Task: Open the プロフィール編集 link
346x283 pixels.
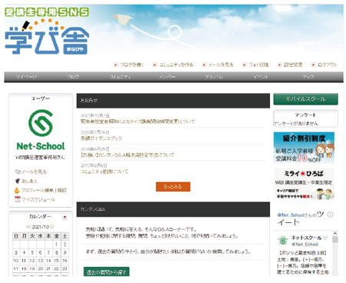Action: coord(37,190)
